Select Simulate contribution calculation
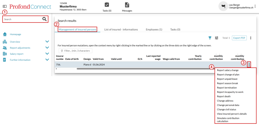Screen dimensions: 259x131 (228, 120)
